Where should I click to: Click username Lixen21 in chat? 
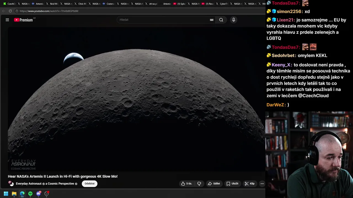coord(286,20)
